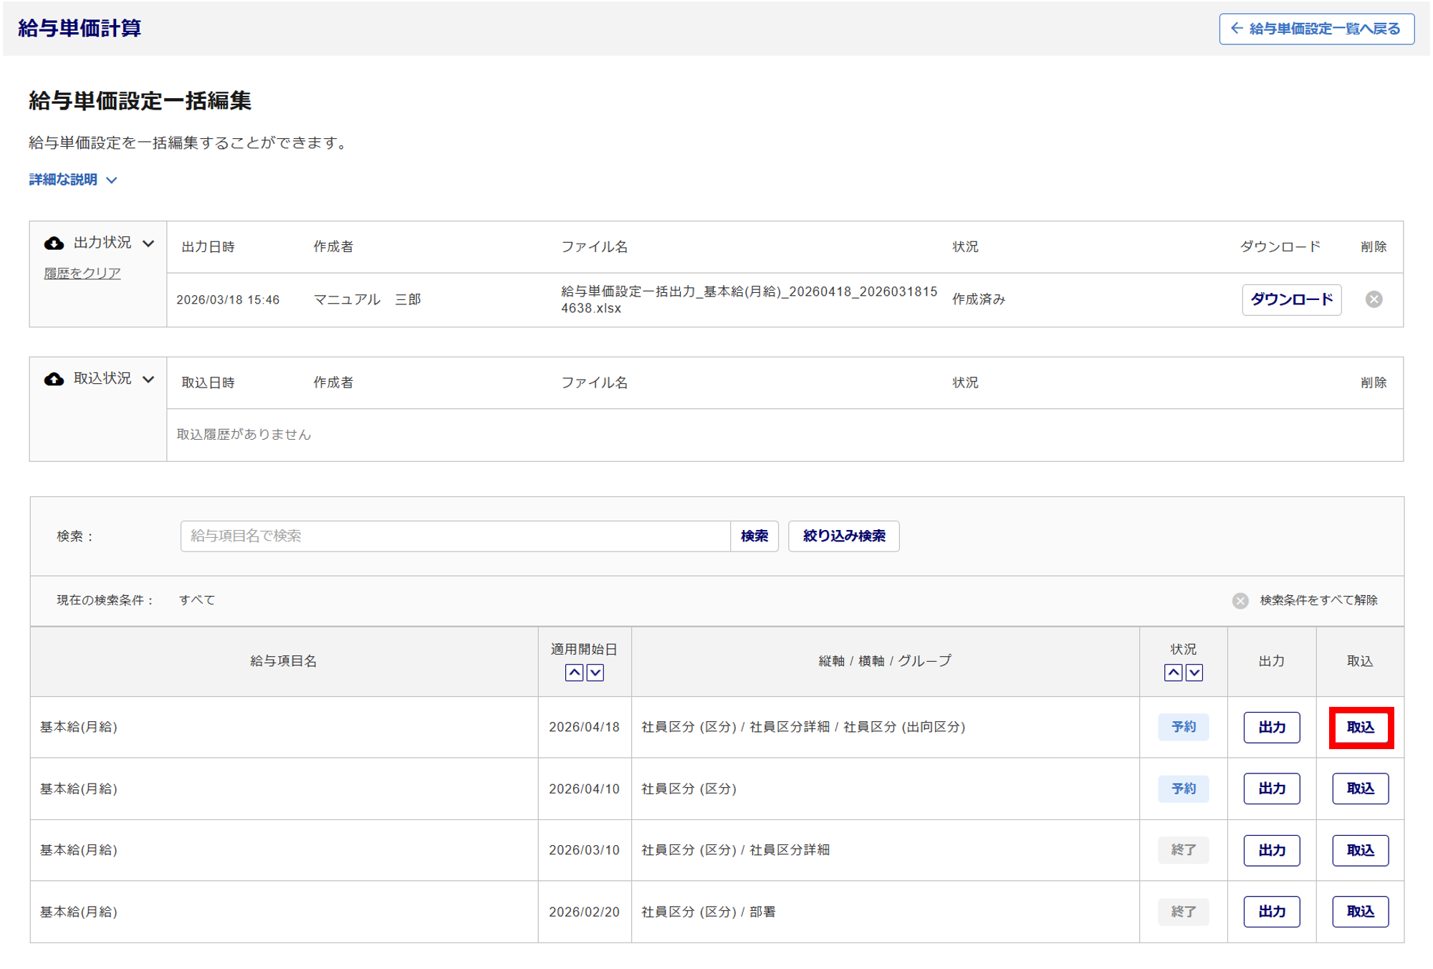Click 取込 for the 2026/02/20 row
This screenshot has width=1433, height=969.
coord(1360,912)
